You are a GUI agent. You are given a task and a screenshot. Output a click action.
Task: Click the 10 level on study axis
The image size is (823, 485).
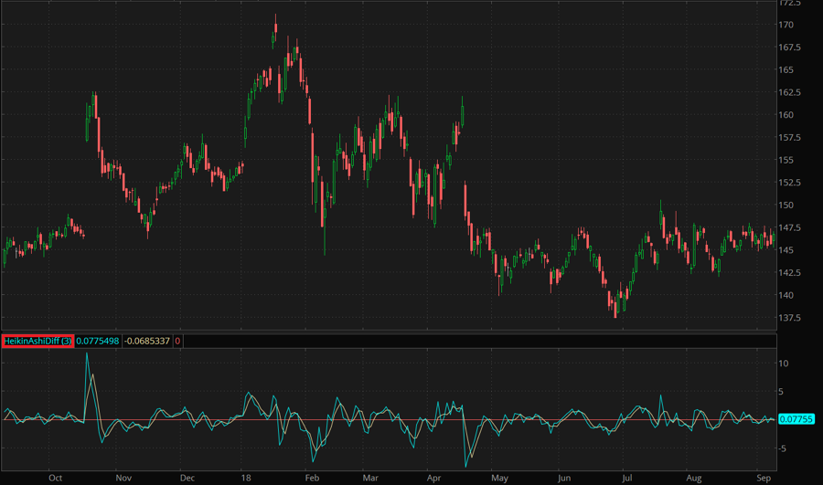click(x=784, y=363)
